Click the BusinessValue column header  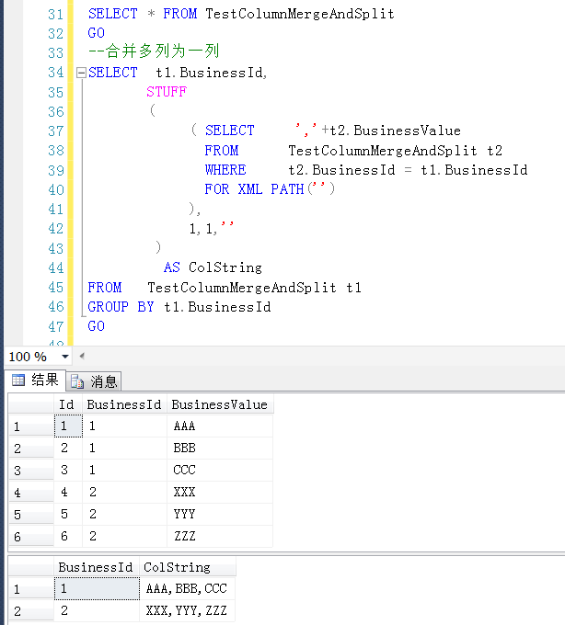pyautogui.click(x=220, y=404)
